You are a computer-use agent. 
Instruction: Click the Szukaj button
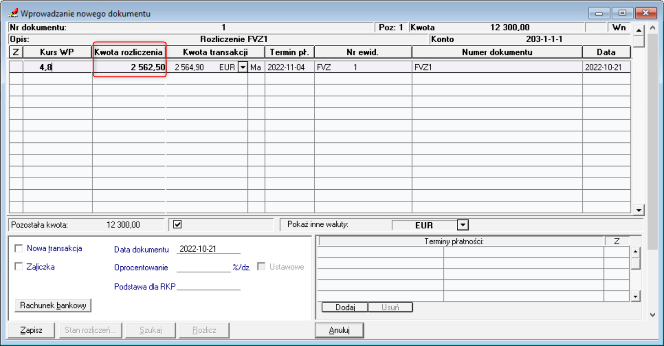click(x=150, y=330)
